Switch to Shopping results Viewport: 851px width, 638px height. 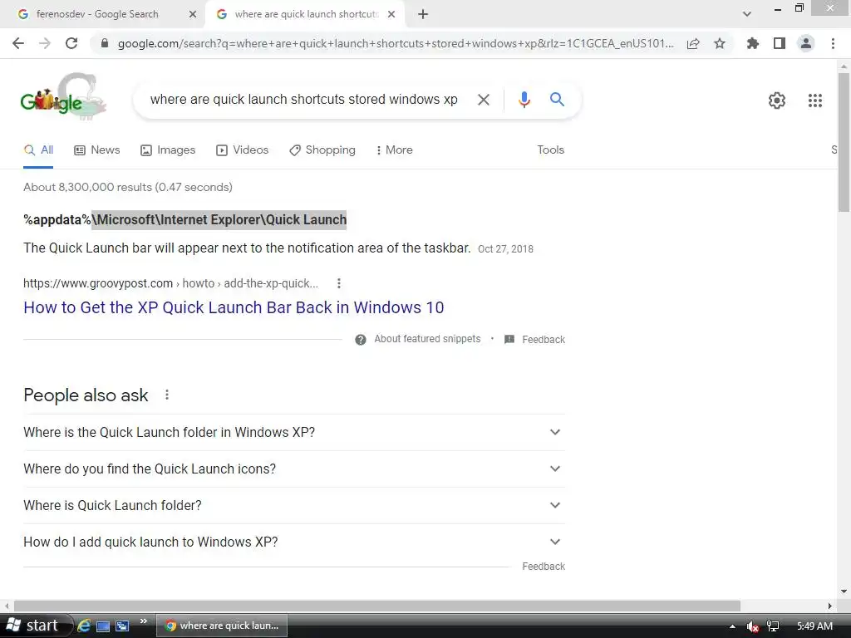tap(322, 150)
